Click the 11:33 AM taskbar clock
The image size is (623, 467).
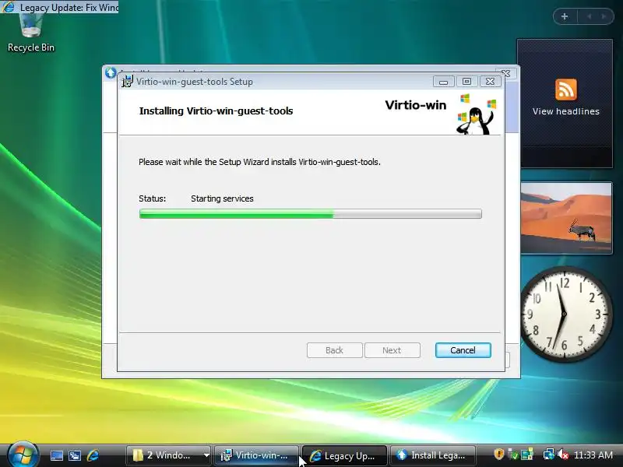(593, 455)
